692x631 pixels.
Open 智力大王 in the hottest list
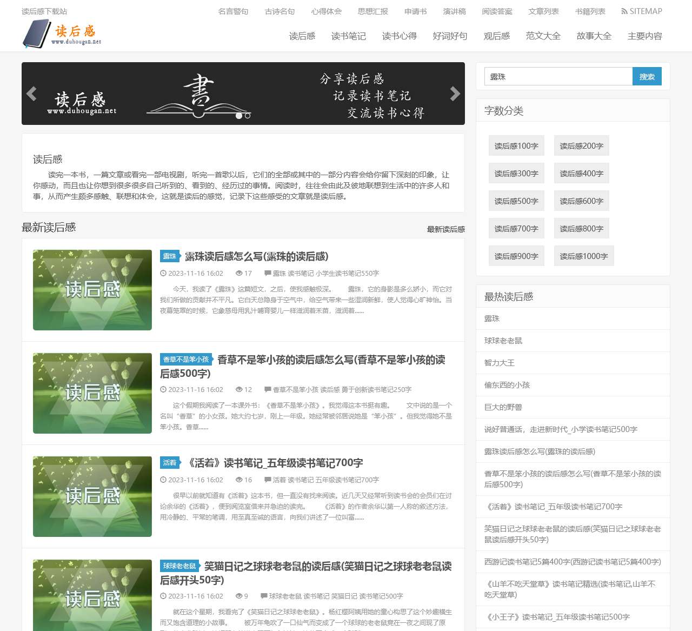click(500, 363)
